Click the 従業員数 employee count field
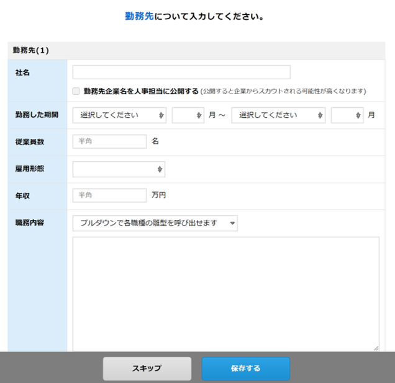Screen dimensions: 395x383 [109, 141]
